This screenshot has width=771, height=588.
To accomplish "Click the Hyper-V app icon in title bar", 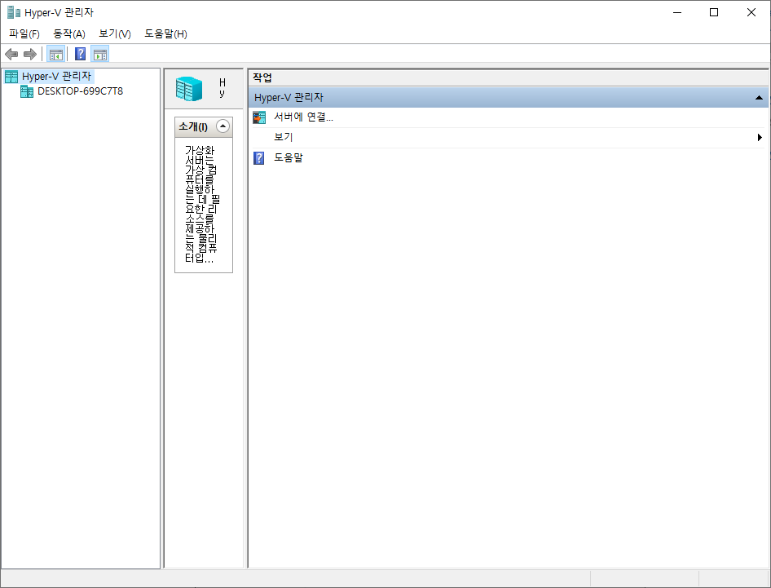I will point(14,12).
